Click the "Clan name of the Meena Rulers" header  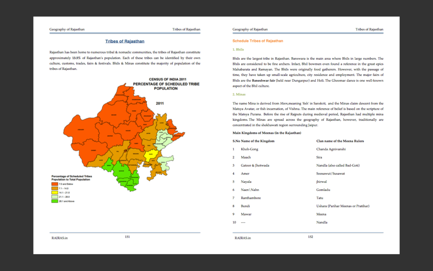(340, 141)
